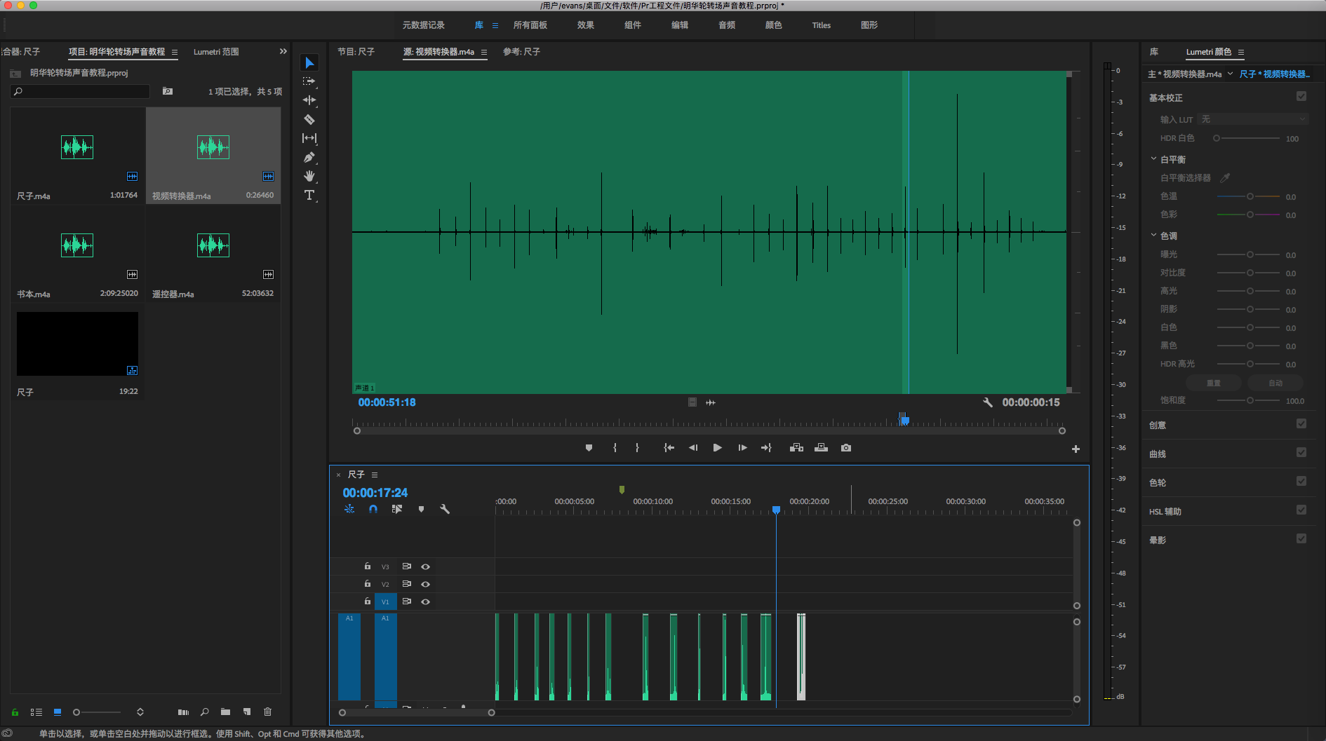
Task: Open timeline display settings wrench
Action: [x=445, y=510]
